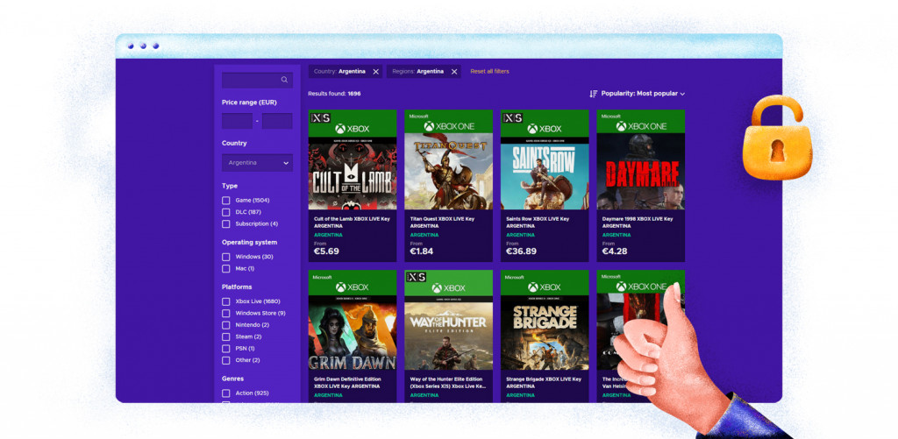Viewport: 898px width, 439px height.
Task: Click the Xbox logo on Saints Row card
Action: pos(545,129)
